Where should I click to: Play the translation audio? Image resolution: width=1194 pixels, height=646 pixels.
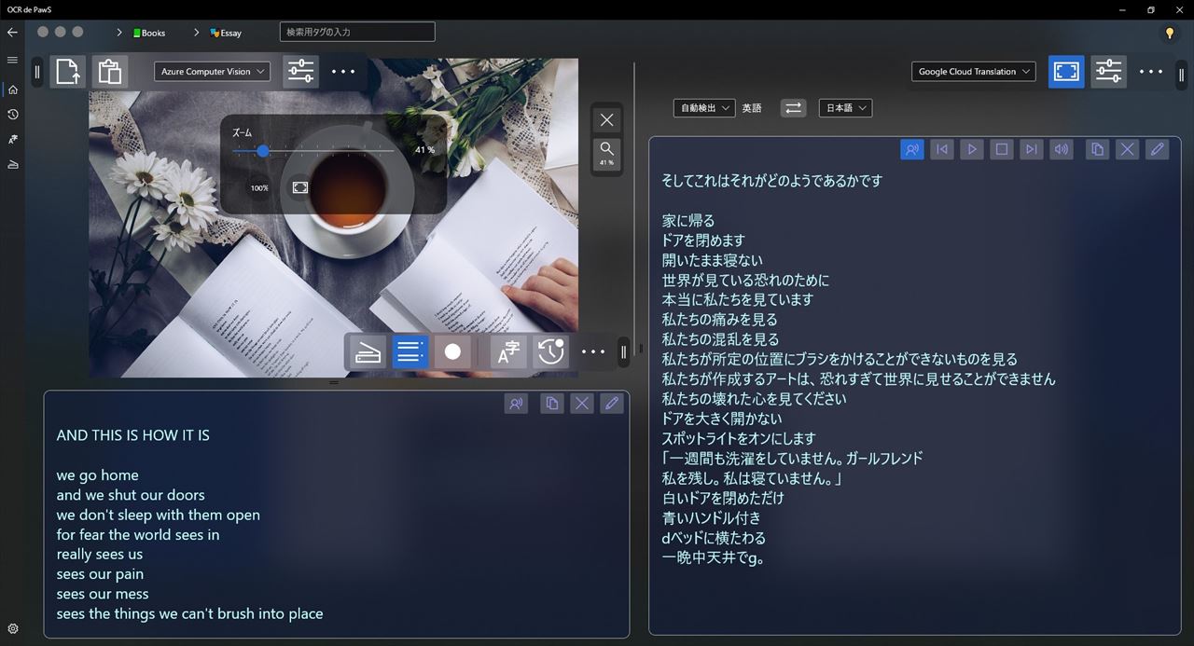tap(972, 149)
